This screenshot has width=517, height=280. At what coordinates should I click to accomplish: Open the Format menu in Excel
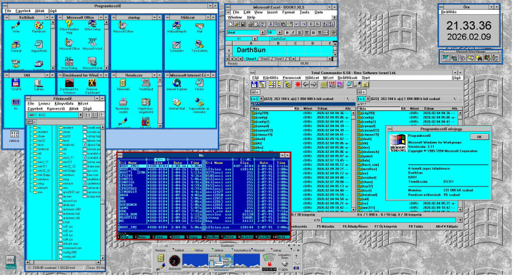click(288, 12)
